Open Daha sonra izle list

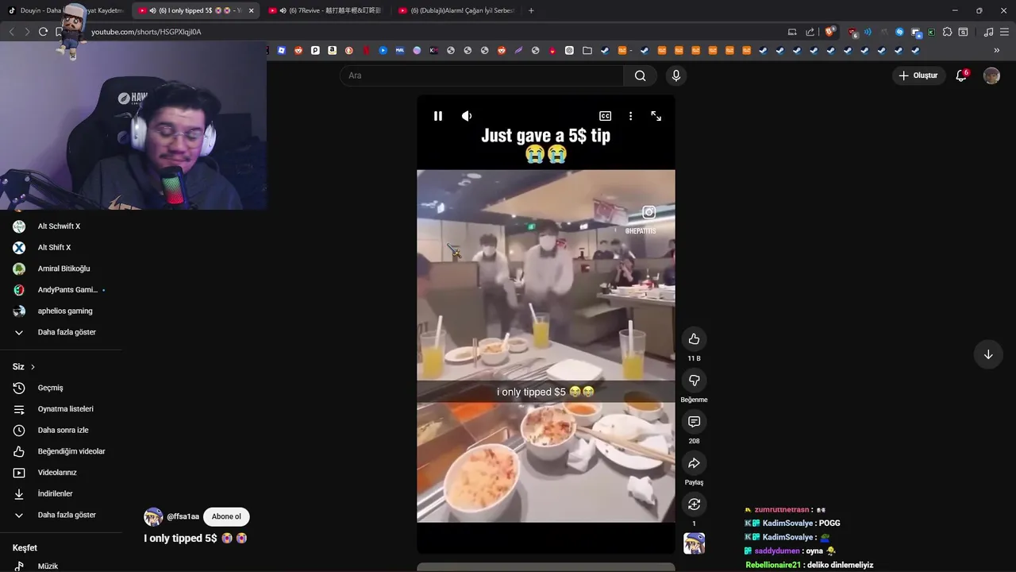click(x=61, y=430)
